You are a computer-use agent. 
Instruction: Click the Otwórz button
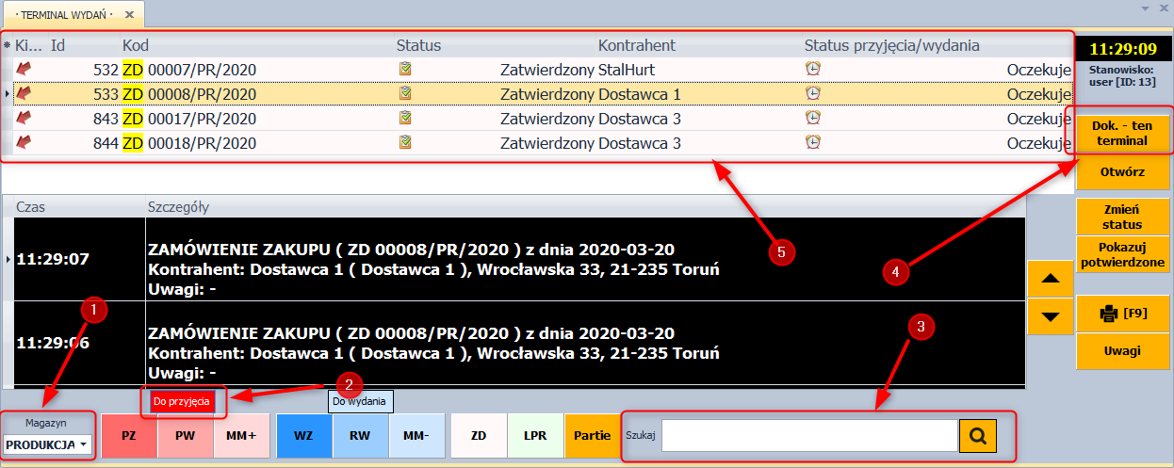[1121, 173]
